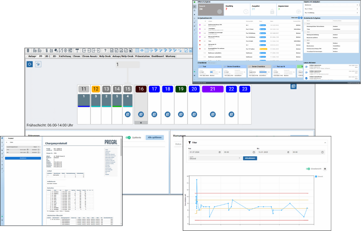This screenshot has height=231, width=361.
Task: Switch to the Entfettung tab
Action: click(x=65, y=56)
